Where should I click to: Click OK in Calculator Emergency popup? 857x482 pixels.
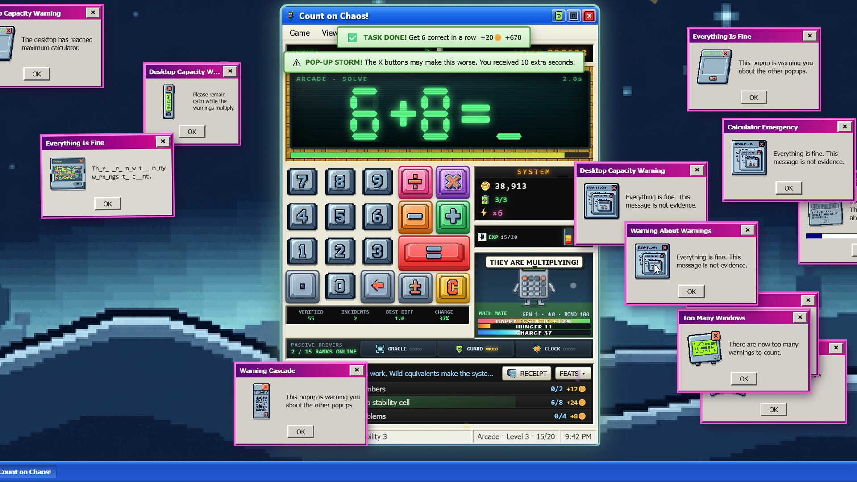click(x=789, y=188)
